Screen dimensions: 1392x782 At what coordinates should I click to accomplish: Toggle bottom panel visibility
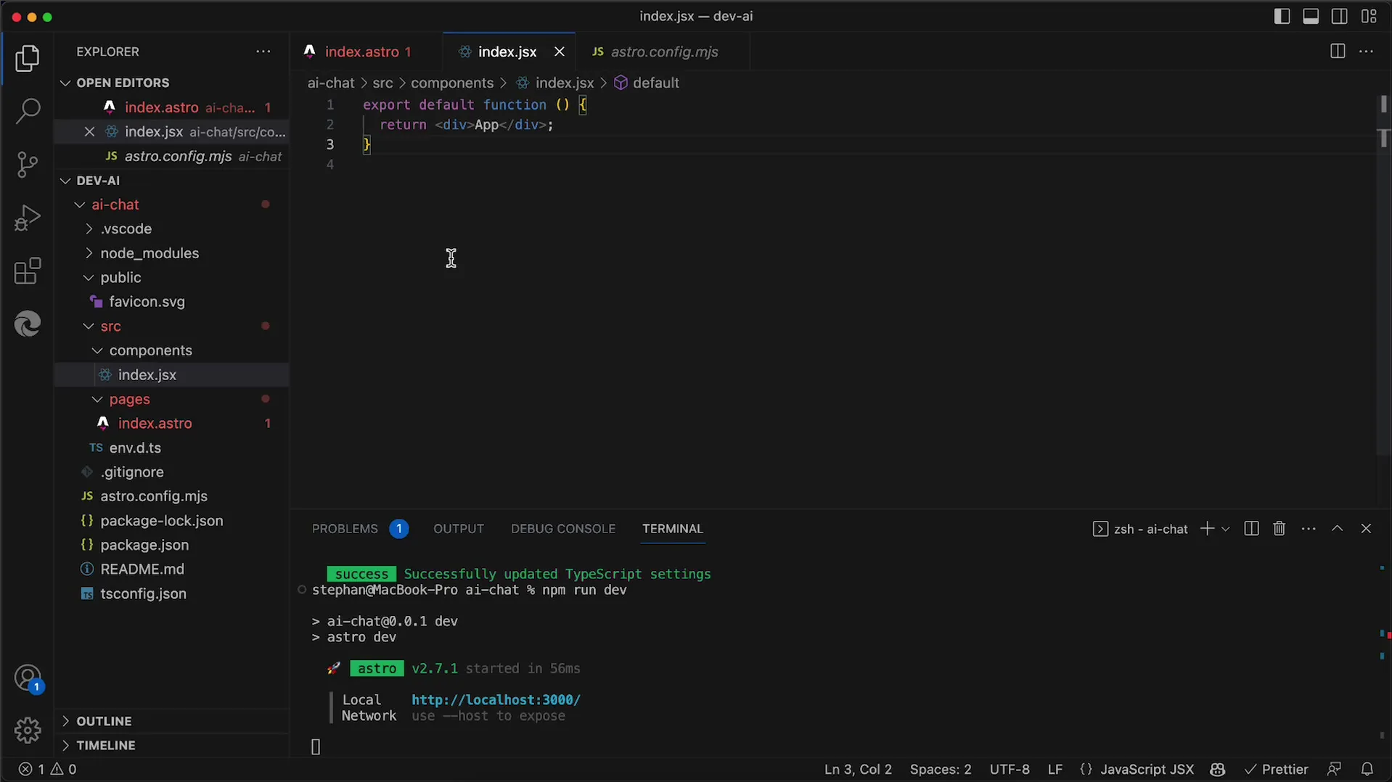[x=1311, y=16]
